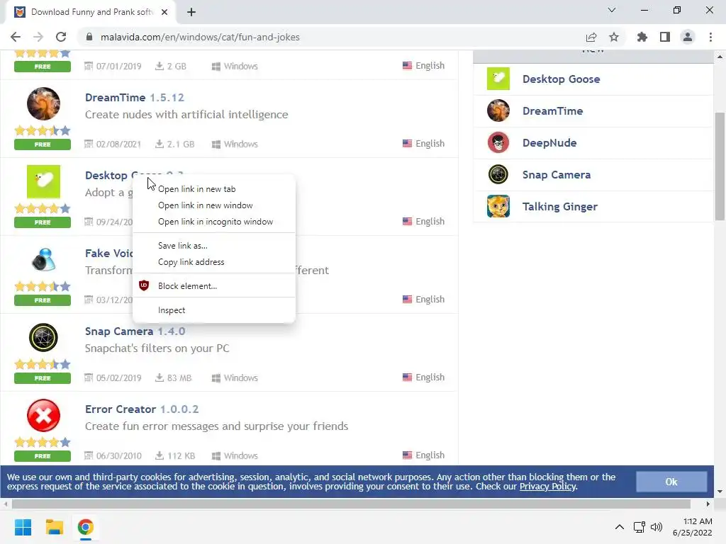The width and height of the screenshot is (726, 544).
Task: Click the English language label on Snap Camera row
Action: point(424,378)
